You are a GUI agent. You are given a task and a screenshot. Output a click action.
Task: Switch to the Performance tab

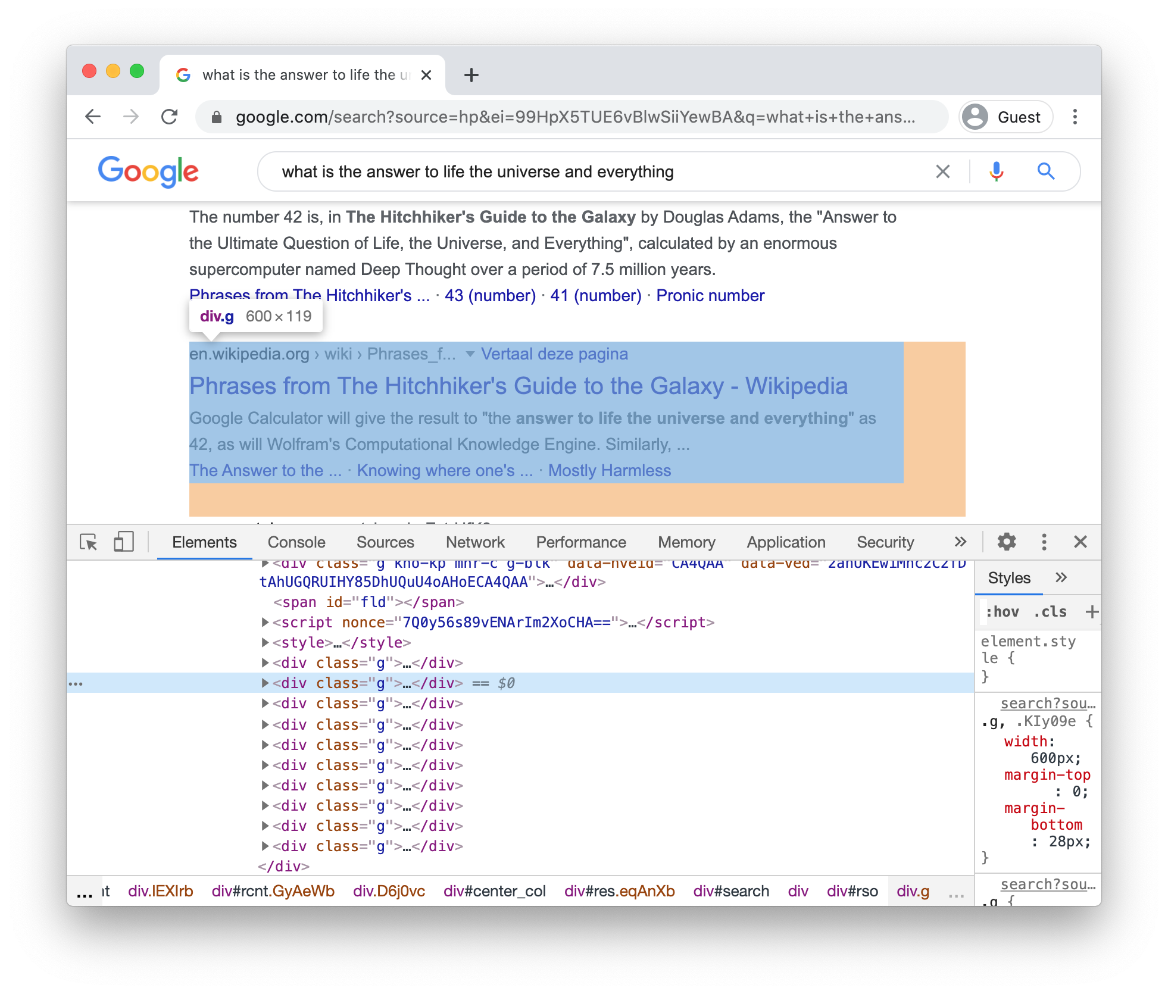(x=581, y=542)
